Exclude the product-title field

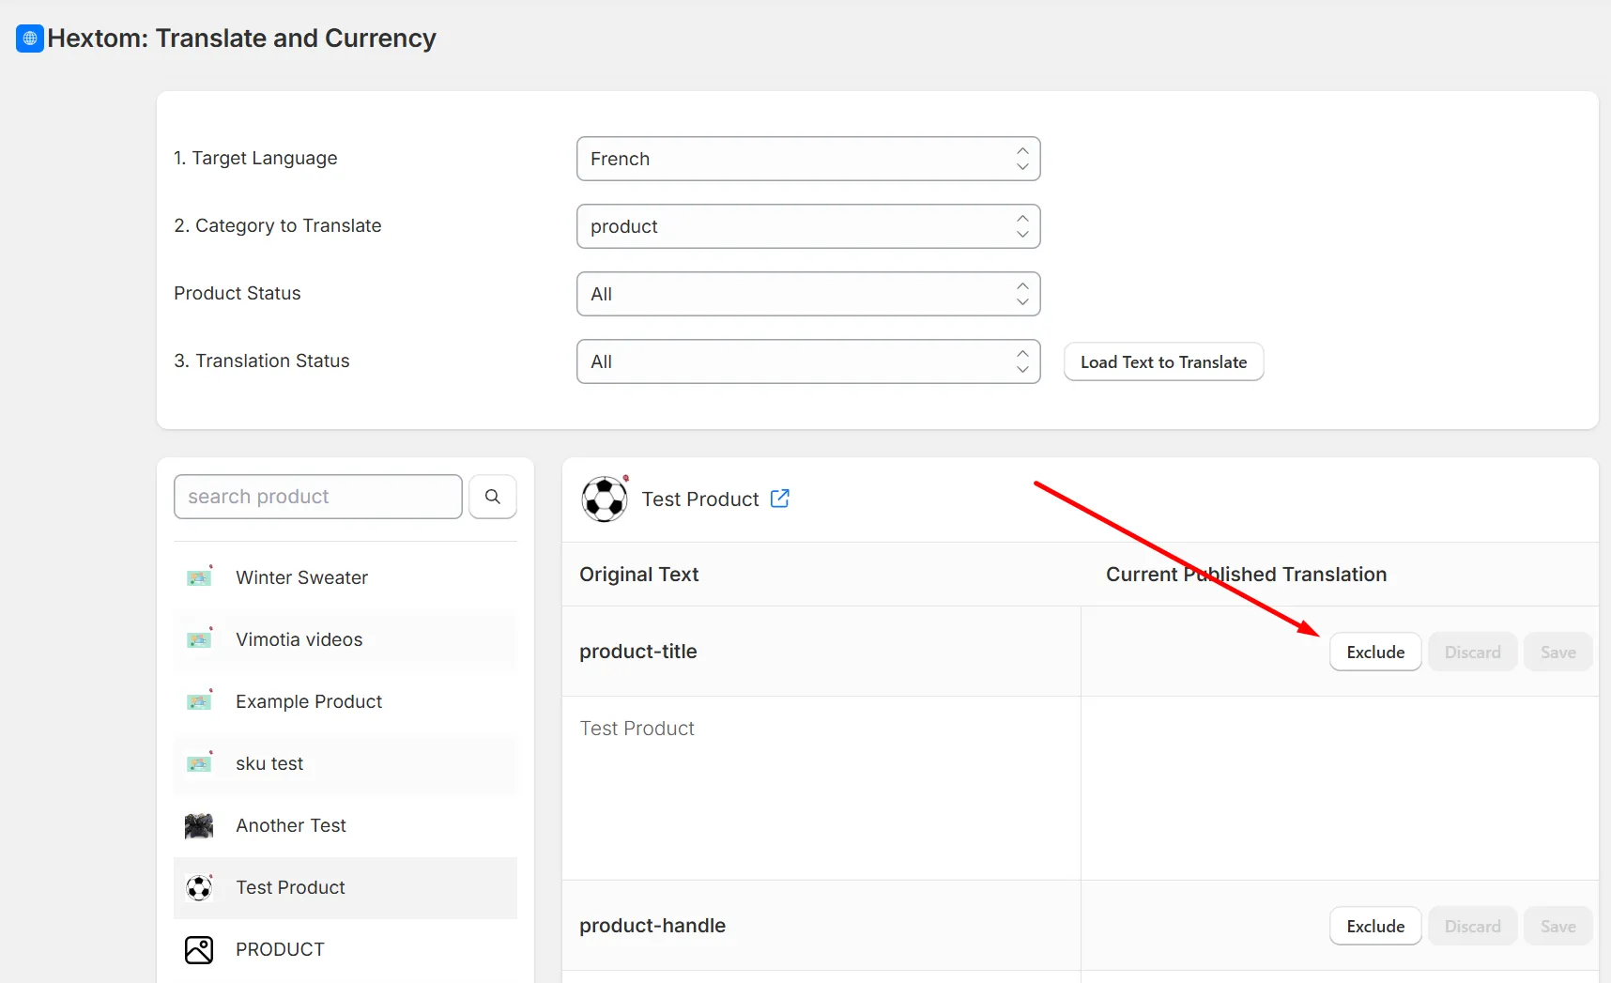click(1375, 653)
